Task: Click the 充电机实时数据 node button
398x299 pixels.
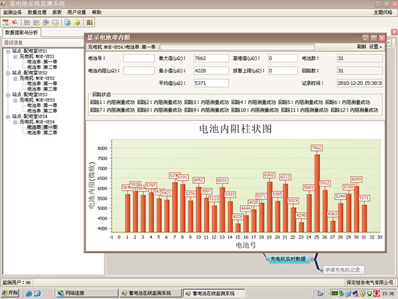Action: coord(288,259)
